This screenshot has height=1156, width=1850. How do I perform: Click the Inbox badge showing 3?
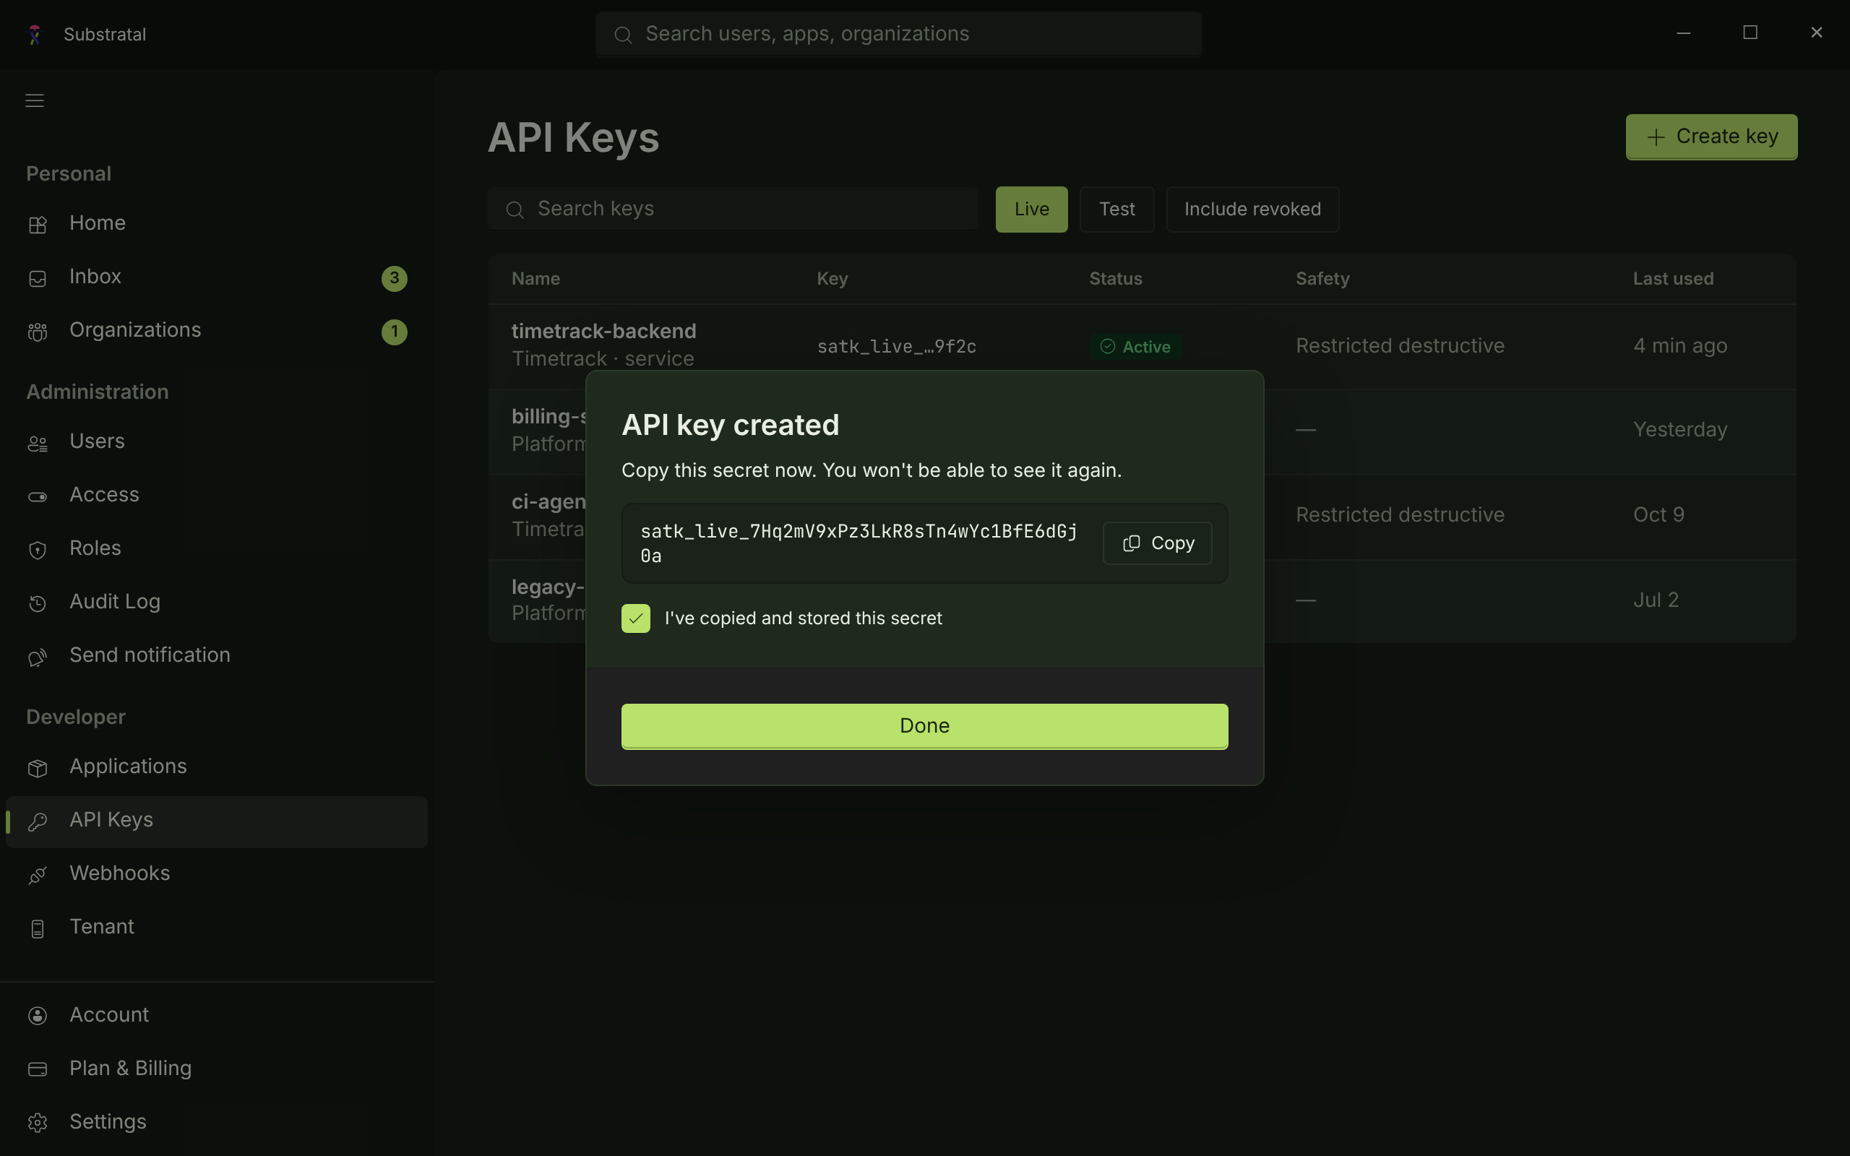click(x=395, y=278)
